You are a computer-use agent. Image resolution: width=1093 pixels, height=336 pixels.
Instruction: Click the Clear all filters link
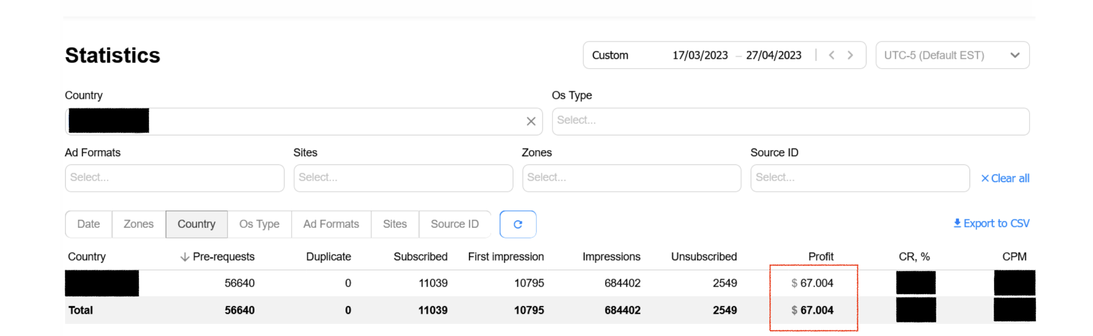click(1005, 178)
